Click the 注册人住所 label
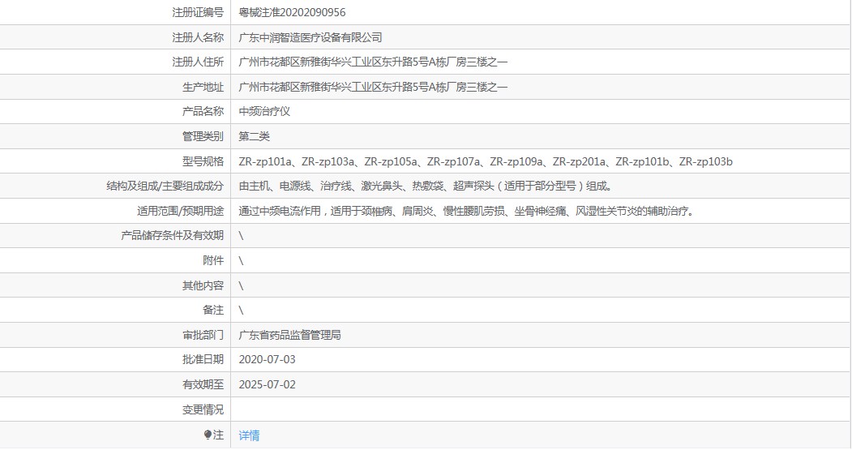The width and height of the screenshot is (852, 450). click(x=198, y=62)
